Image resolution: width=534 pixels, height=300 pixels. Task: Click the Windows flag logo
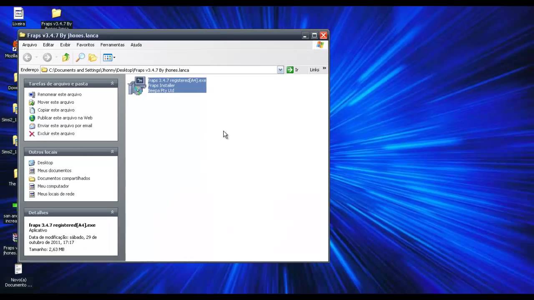pyautogui.click(x=320, y=45)
